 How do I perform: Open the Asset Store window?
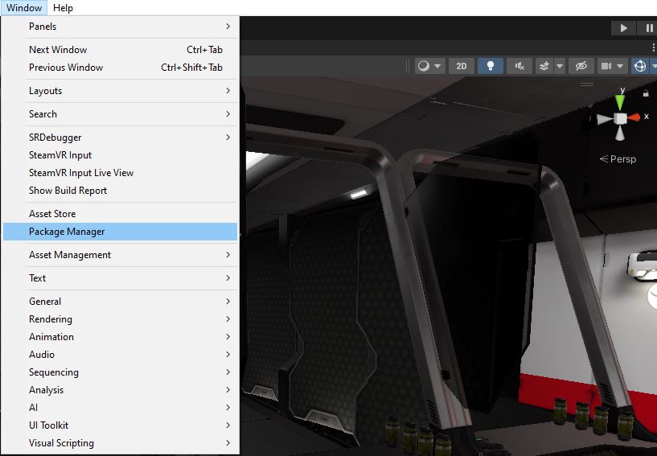coord(121,214)
